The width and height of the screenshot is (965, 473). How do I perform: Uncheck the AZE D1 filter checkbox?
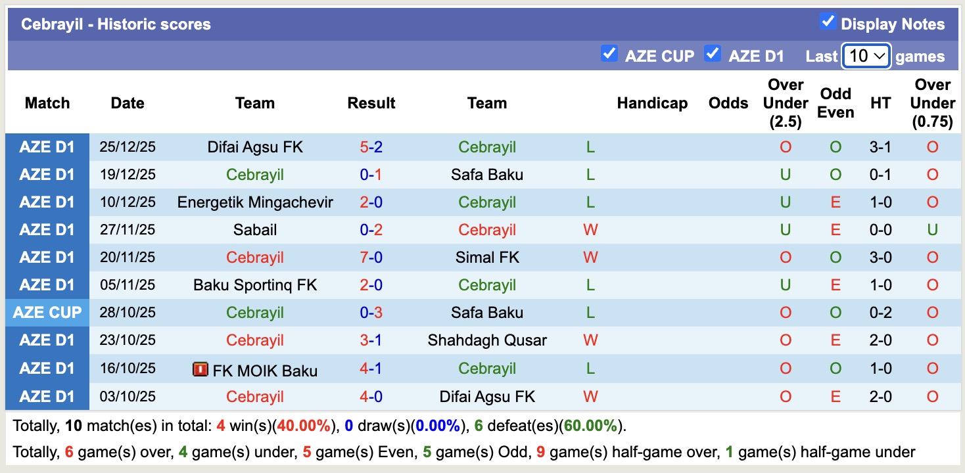point(713,55)
